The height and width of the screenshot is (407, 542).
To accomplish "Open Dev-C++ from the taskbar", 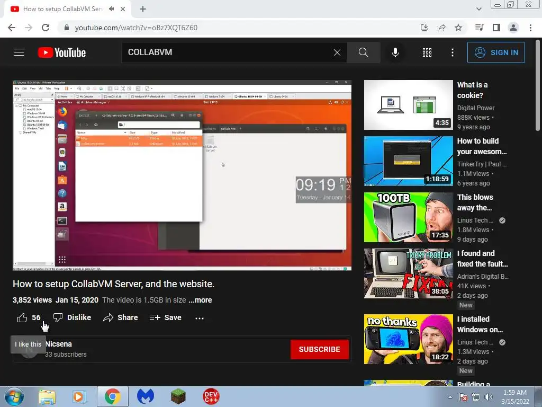I will tap(211, 396).
